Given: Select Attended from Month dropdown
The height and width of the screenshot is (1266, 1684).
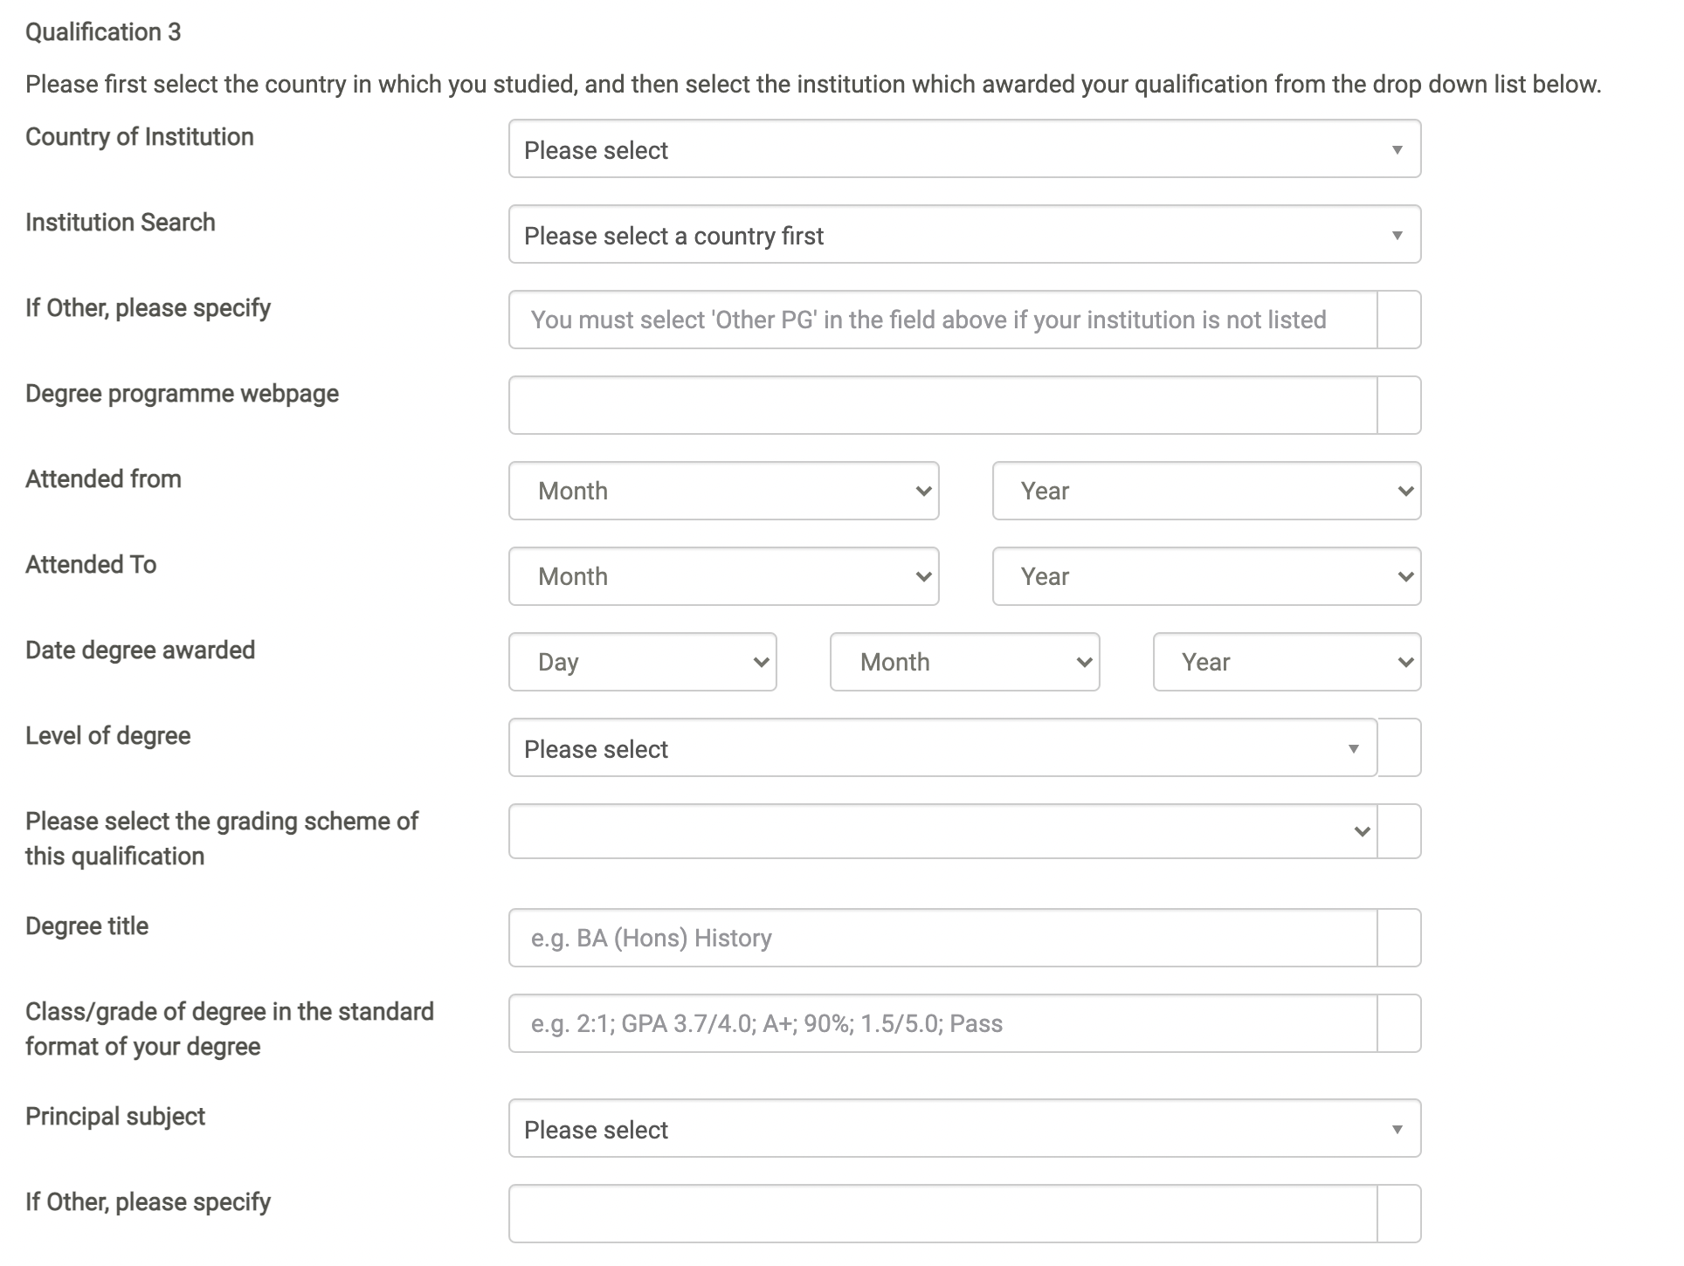Looking at the screenshot, I should click(x=723, y=492).
